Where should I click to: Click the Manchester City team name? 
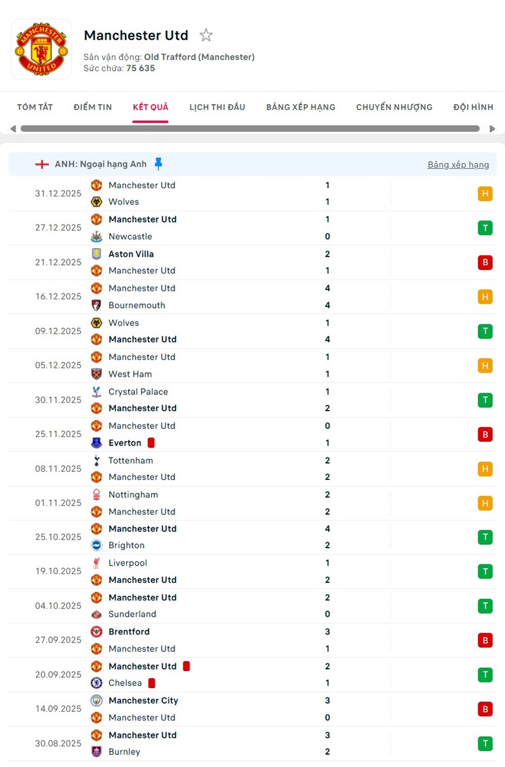coord(143,700)
